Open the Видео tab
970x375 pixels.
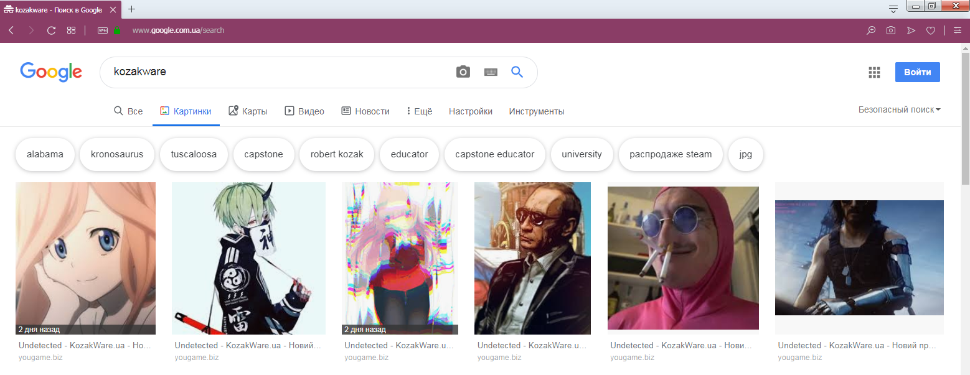[304, 111]
